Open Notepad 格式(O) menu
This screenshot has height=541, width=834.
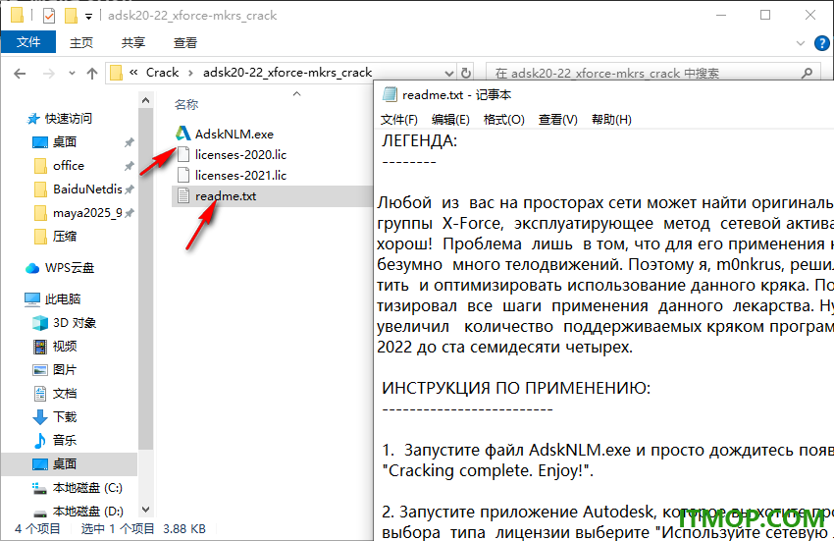(x=503, y=120)
